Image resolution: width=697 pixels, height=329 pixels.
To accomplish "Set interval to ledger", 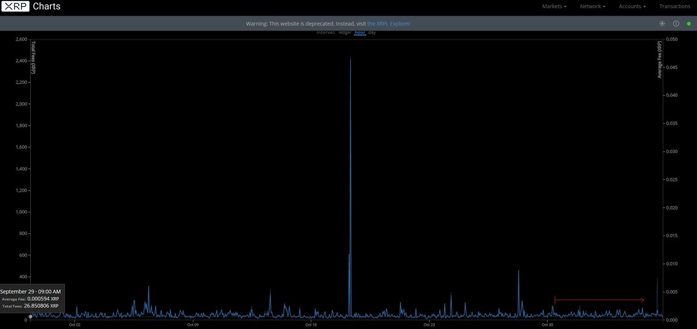I will (x=345, y=32).
